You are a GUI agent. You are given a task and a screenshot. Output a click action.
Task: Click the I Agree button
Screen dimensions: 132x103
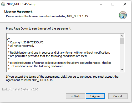(95, 96)
